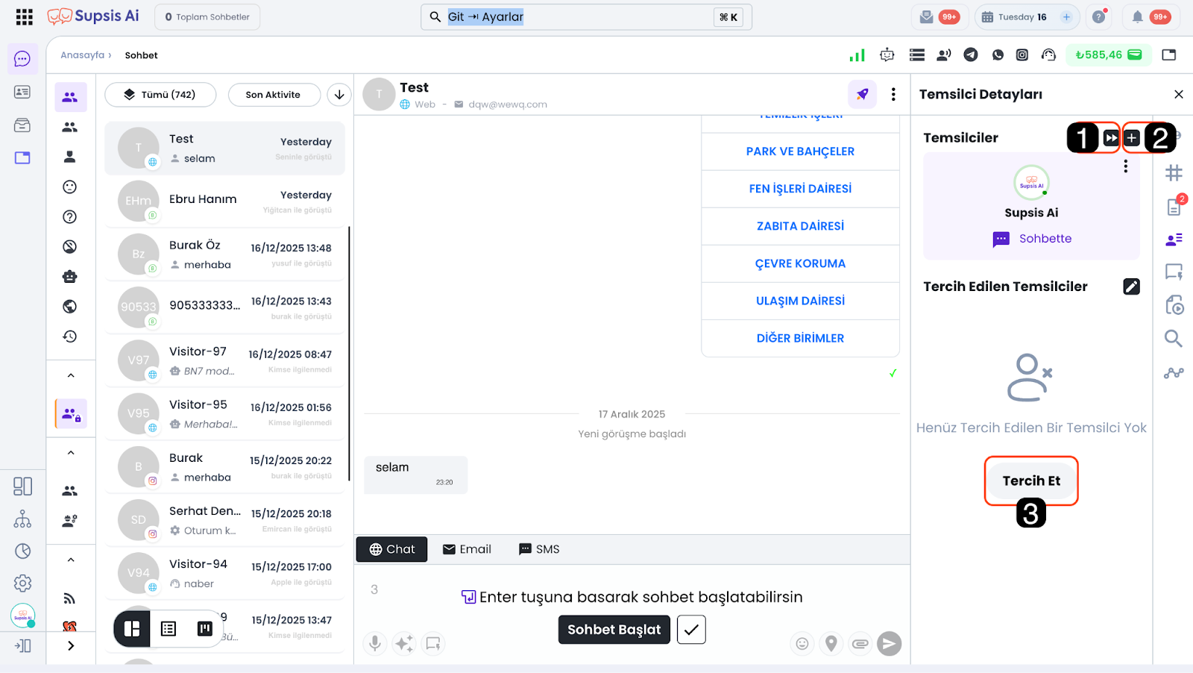This screenshot has width=1193, height=673.
Task: Click the AI sparkle icon in composer
Action: (x=404, y=643)
